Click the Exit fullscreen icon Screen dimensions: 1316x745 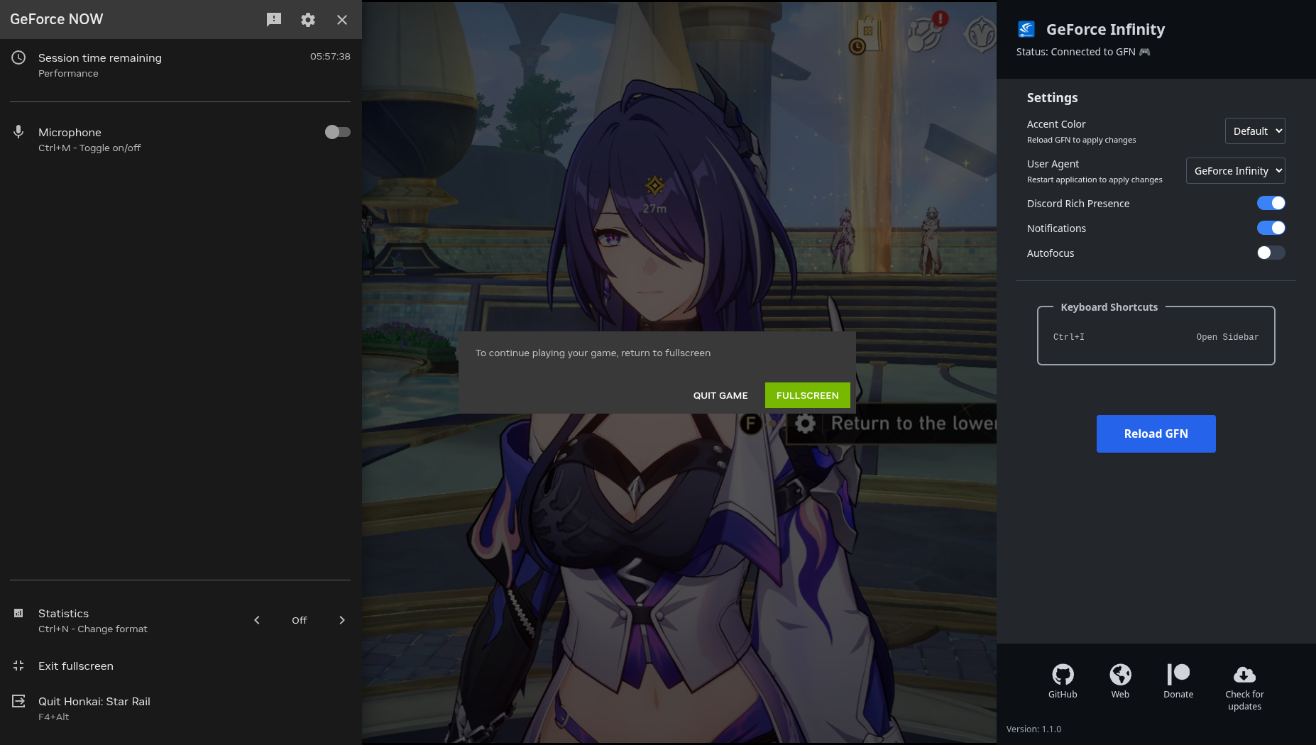coord(18,666)
